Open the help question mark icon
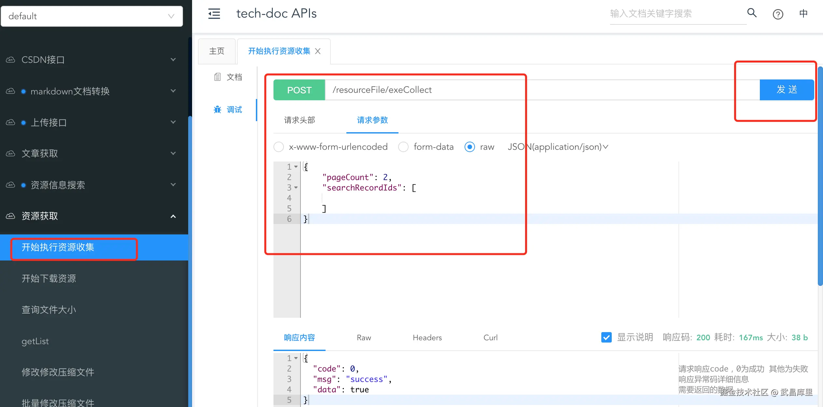This screenshot has height=407, width=823. (x=778, y=14)
